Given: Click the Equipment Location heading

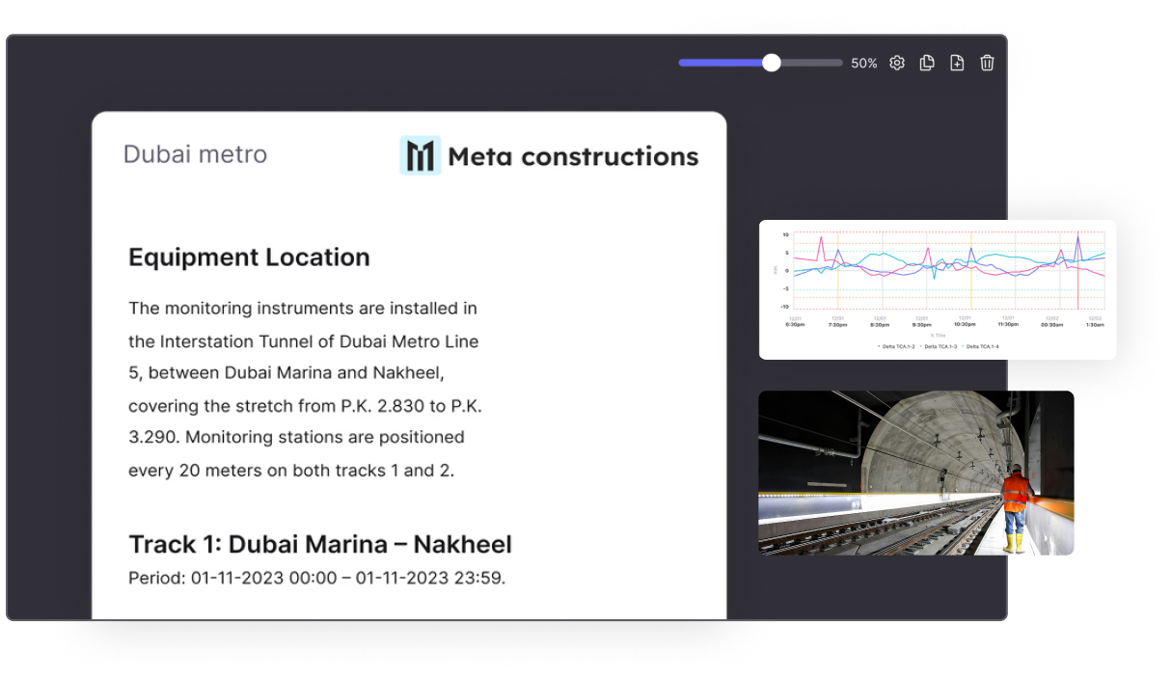Looking at the screenshot, I should (x=249, y=257).
